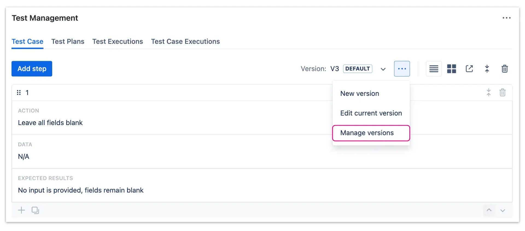Image resolution: width=525 pixels, height=231 pixels.
Task: Click the Add step button
Action: tap(32, 69)
